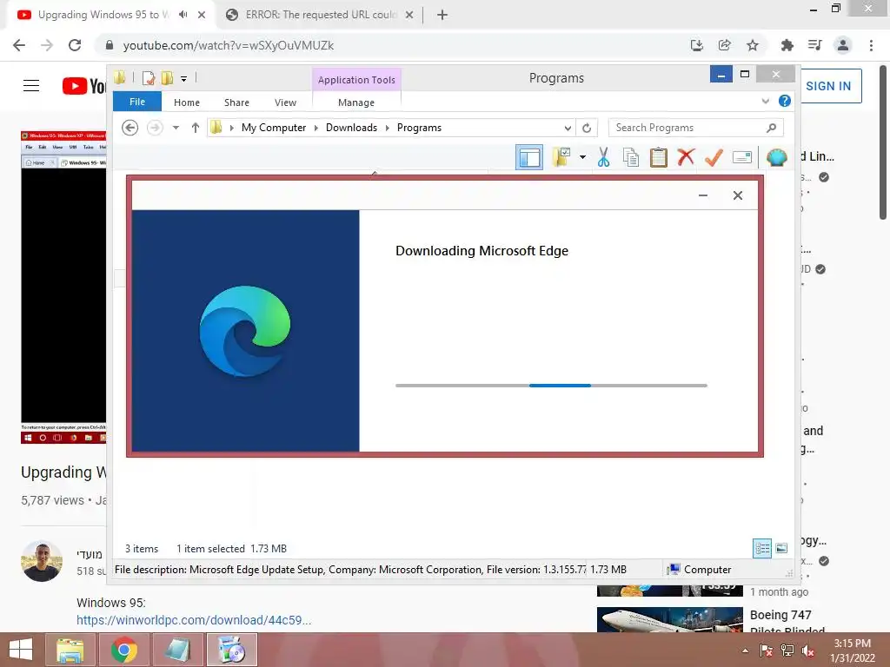Viewport: 890px width, 667px height.
Task: Click Explorer Forward arrow button
Action: tap(155, 128)
